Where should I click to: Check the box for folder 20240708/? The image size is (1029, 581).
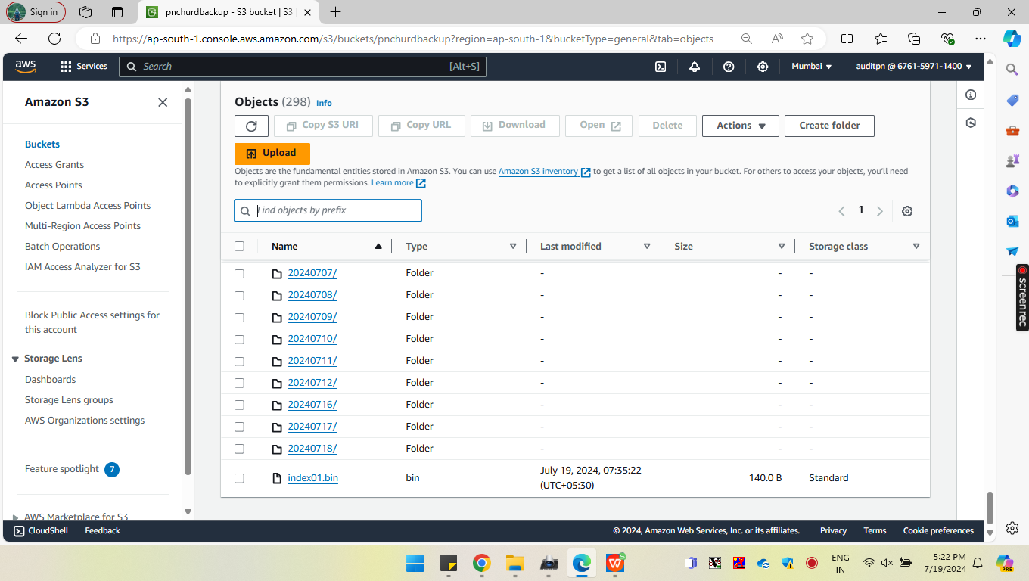point(240,295)
